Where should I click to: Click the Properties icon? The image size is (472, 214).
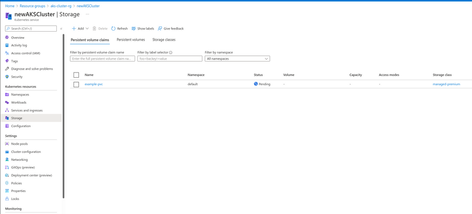coord(7,191)
